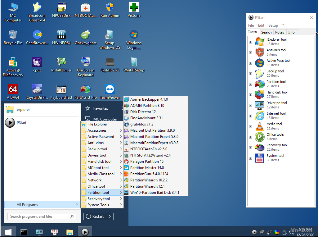Expand Partition tool group in PStart

[x=250, y=84]
